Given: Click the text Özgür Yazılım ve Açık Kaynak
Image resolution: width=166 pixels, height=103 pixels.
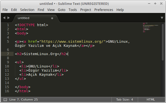Looking at the screenshot, I should 46,46.
